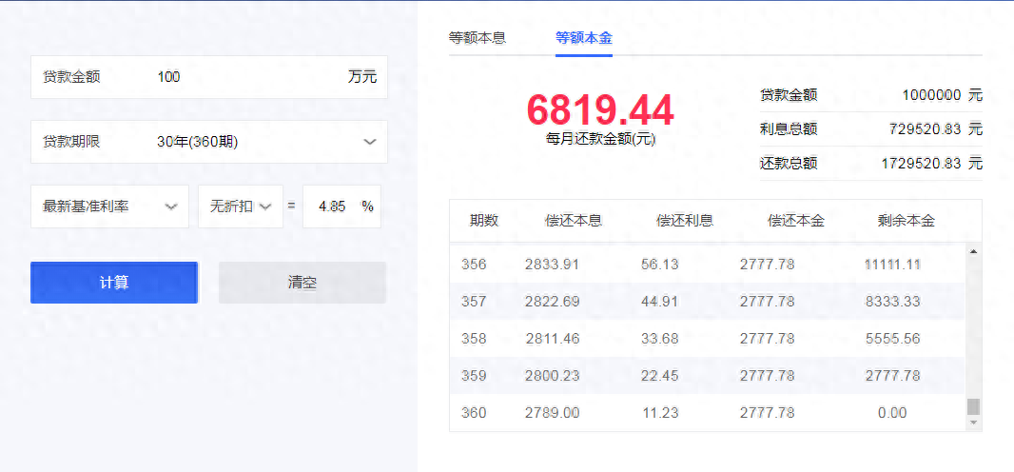This screenshot has width=1014, height=472.
Task: Click the 贷款金额 input field showing 100
Action: 209,77
